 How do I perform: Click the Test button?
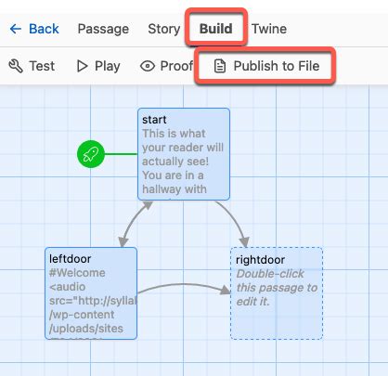click(x=32, y=66)
